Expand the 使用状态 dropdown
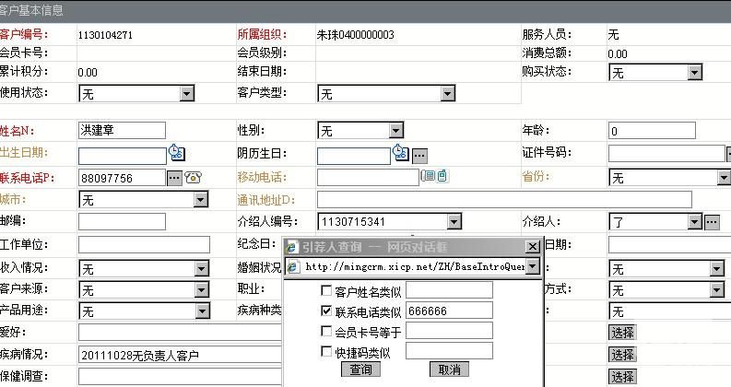 (187, 93)
